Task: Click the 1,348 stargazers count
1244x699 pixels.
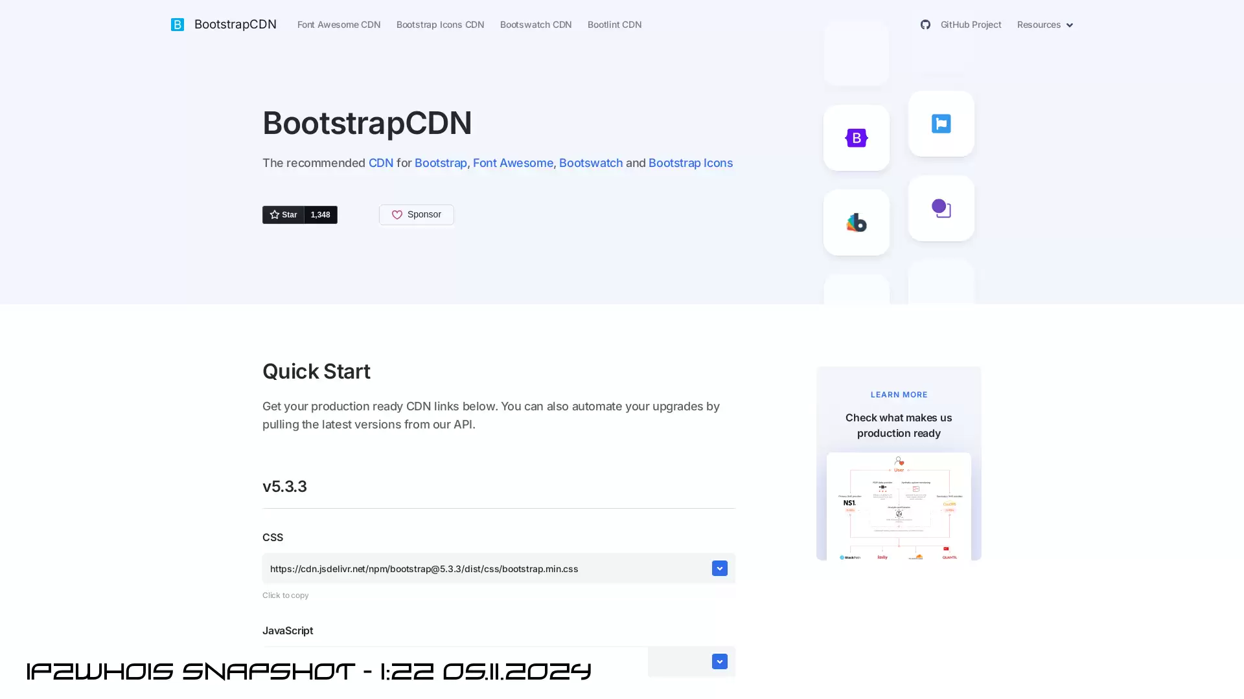Action: coord(321,215)
